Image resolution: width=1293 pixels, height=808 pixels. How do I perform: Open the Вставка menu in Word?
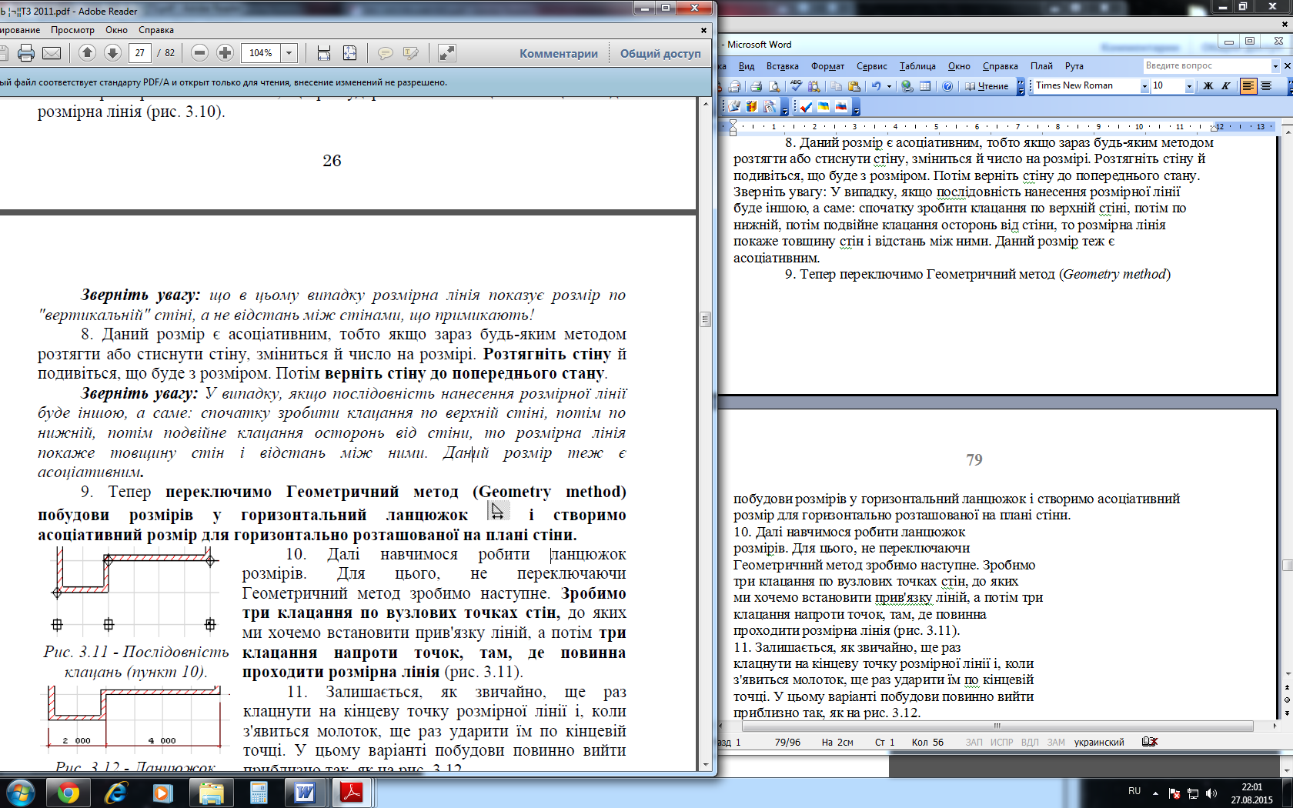(x=783, y=66)
